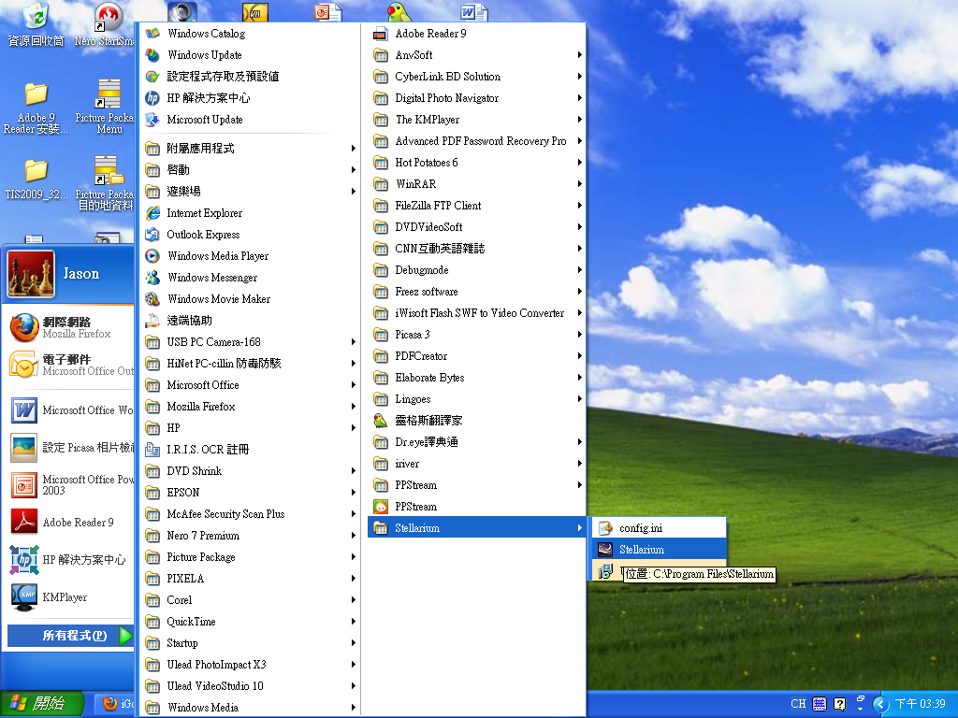958x718 pixels.
Task: Expand the 附屬應用程式 folder arrow
Action: click(x=353, y=149)
